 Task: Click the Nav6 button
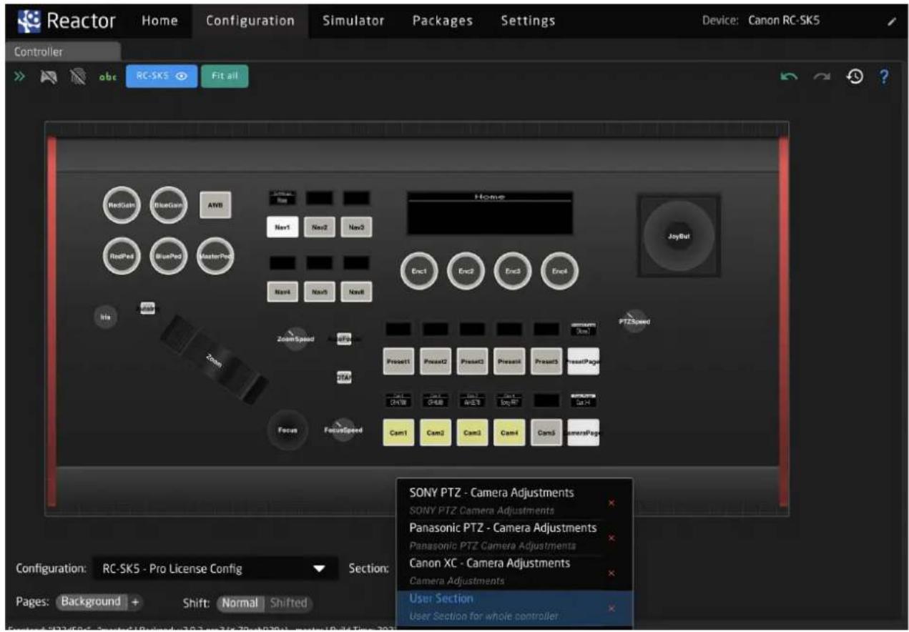[x=356, y=292]
